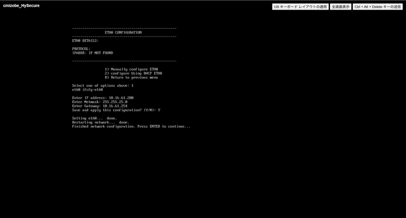Screen dimensions: 406x218
Task: Click the Setting eth0... done line
Action: tap(94, 118)
